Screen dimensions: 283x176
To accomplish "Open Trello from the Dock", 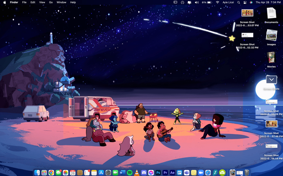I will (180, 172).
